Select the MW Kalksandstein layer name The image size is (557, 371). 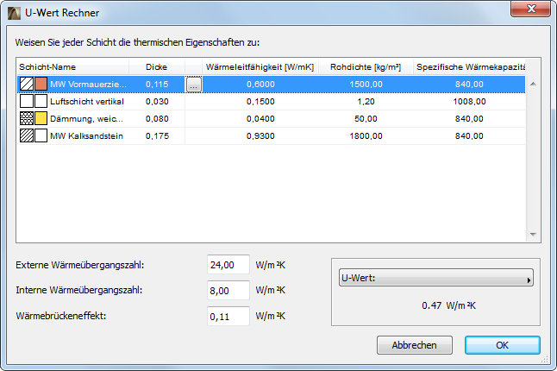click(x=87, y=135)
